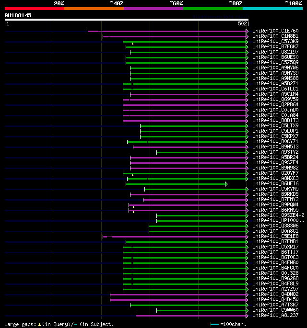Click the cyan ~100% identity legend bar
This screenshot has width=307, height=328.
point(272,9)
